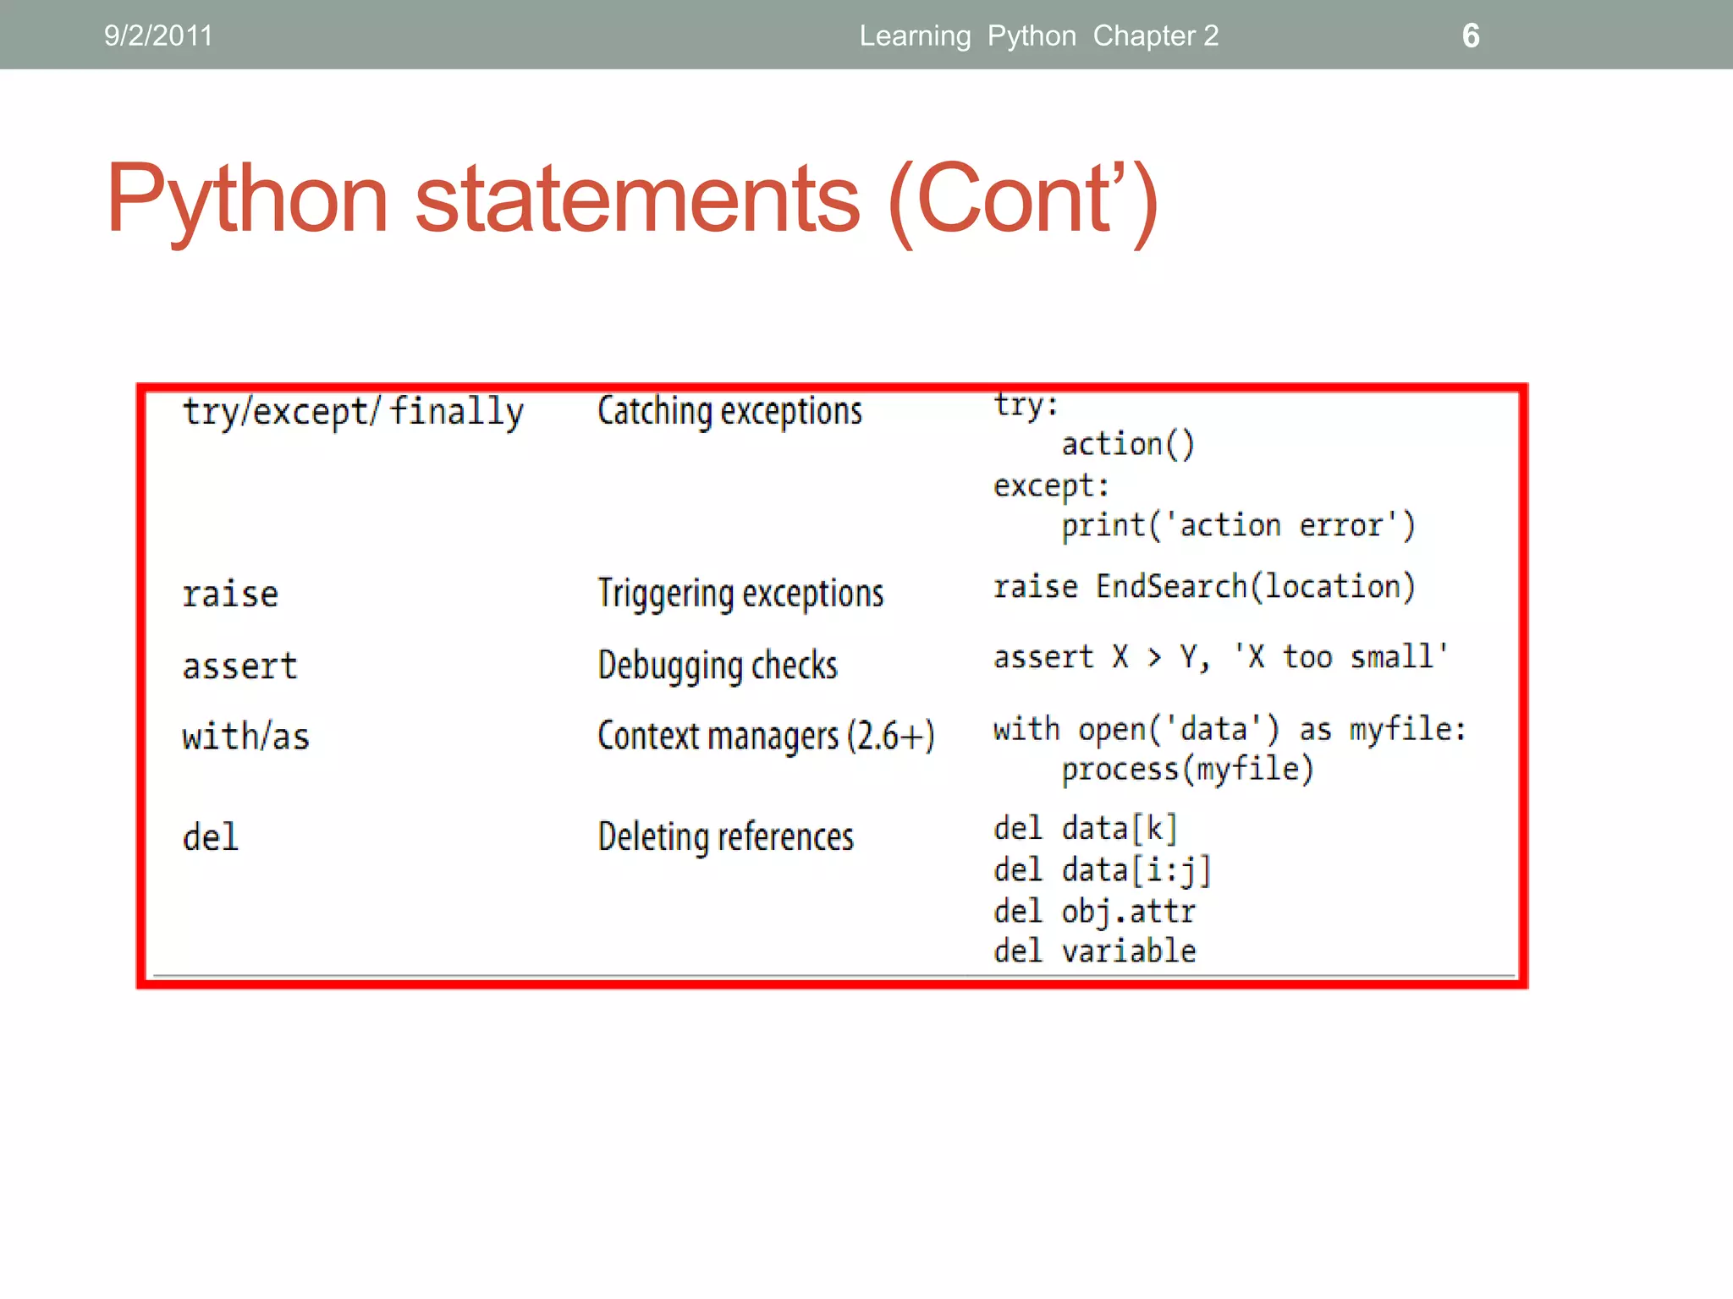1733x1299 pixels.
Task: Select the with/as statement cell
Action: coord(245,736)
